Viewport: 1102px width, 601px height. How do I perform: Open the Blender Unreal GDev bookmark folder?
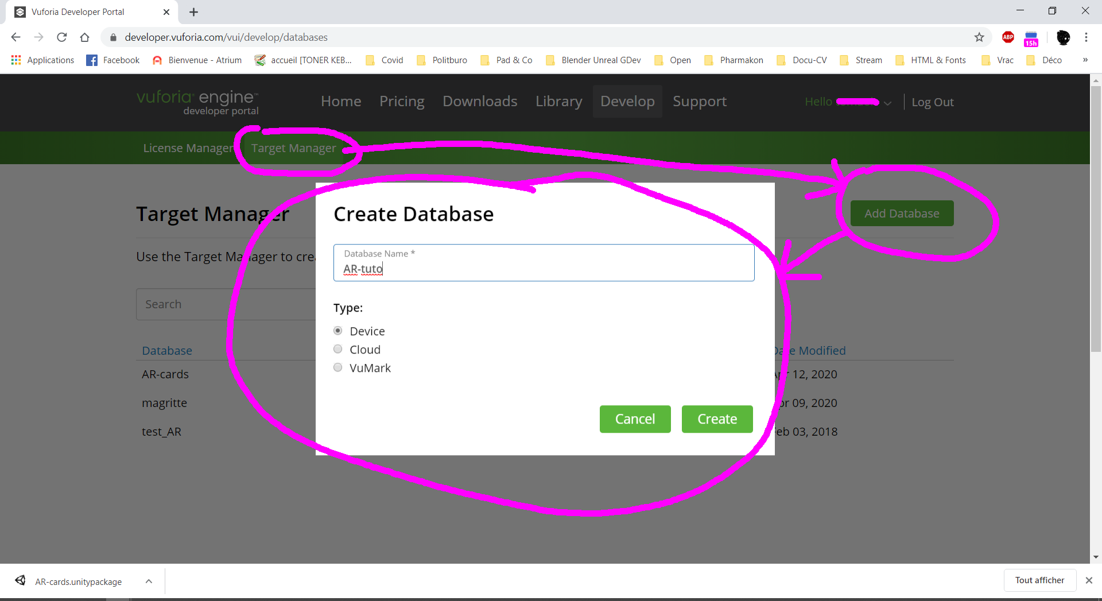click(x=593, y=60)
